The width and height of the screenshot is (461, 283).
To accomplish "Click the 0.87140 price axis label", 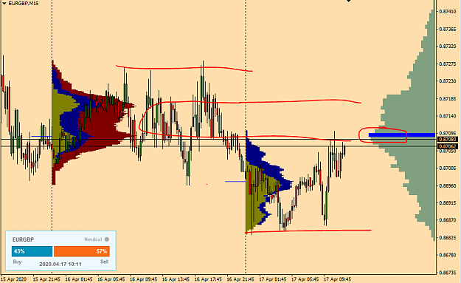I will 448,116.
